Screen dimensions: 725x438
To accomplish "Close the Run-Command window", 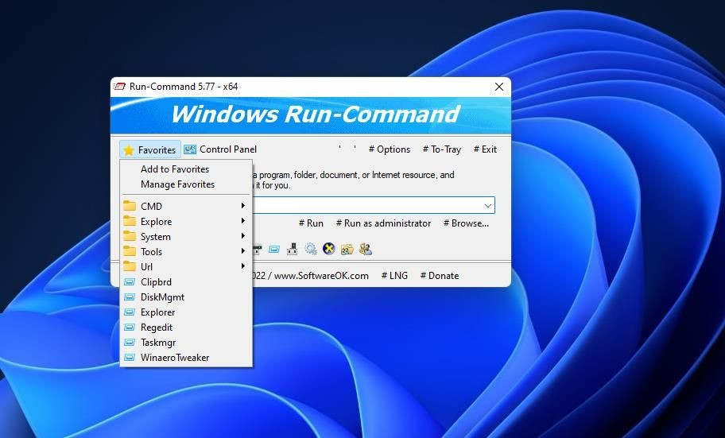I will (x=499, y=87).
